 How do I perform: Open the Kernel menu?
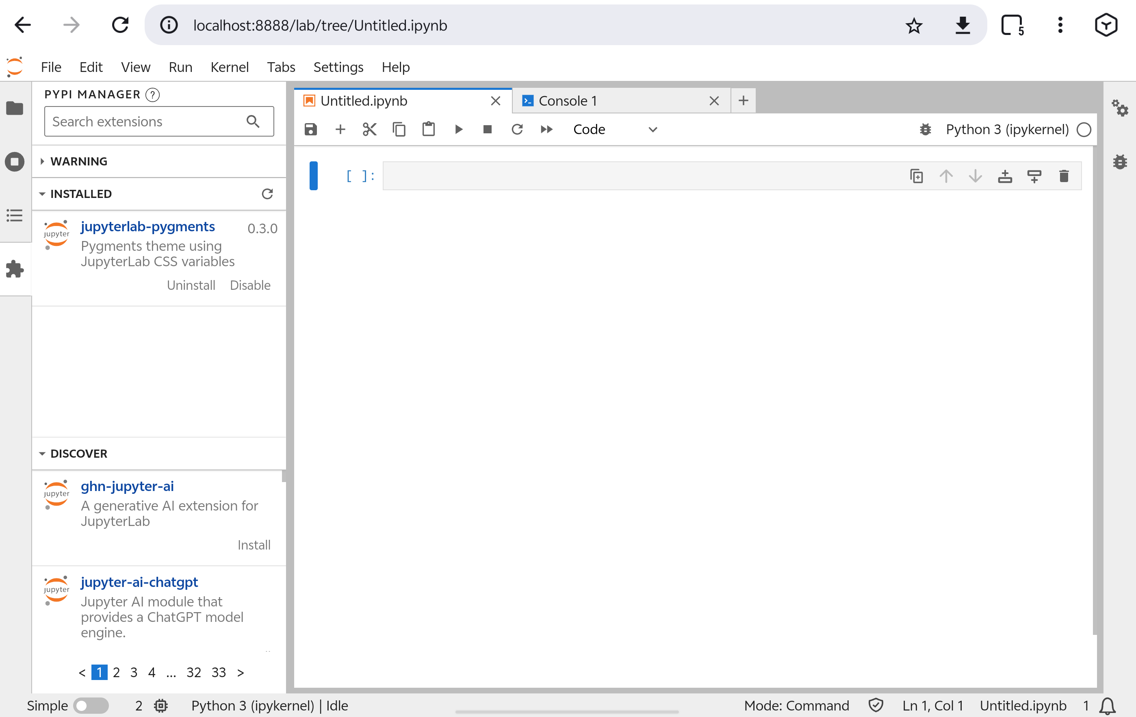[x=229, y=67]
